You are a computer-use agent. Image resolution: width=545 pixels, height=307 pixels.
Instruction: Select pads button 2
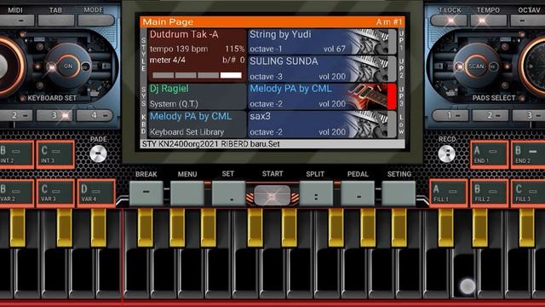coord(490,115)
